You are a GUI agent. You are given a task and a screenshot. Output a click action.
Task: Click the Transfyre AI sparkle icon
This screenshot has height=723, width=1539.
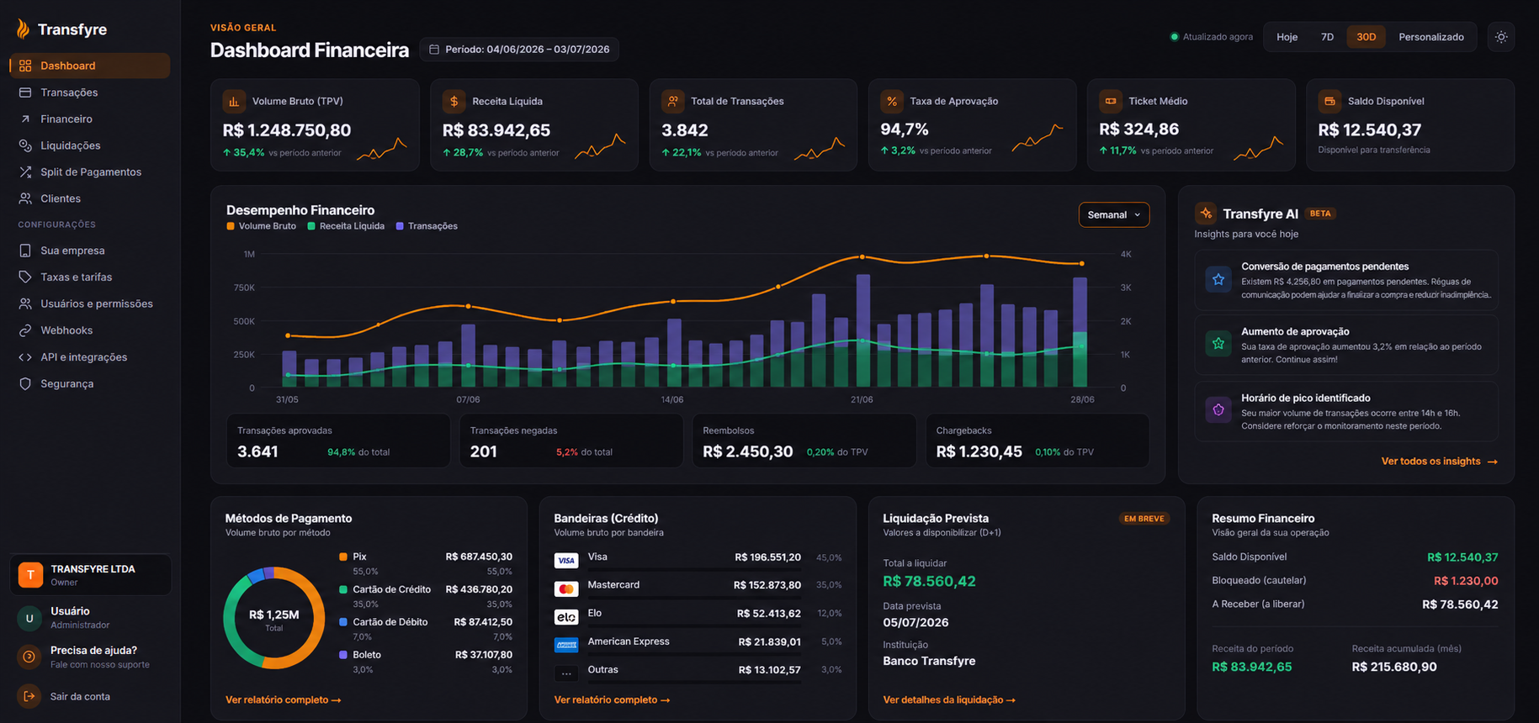(x=1206, y=214)
